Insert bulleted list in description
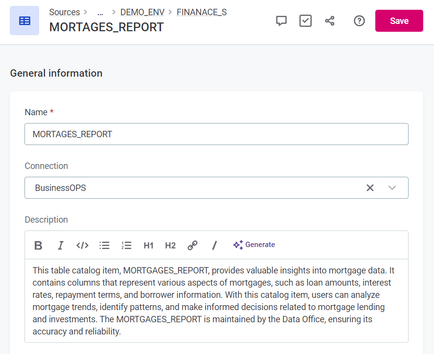 point(104,245)
